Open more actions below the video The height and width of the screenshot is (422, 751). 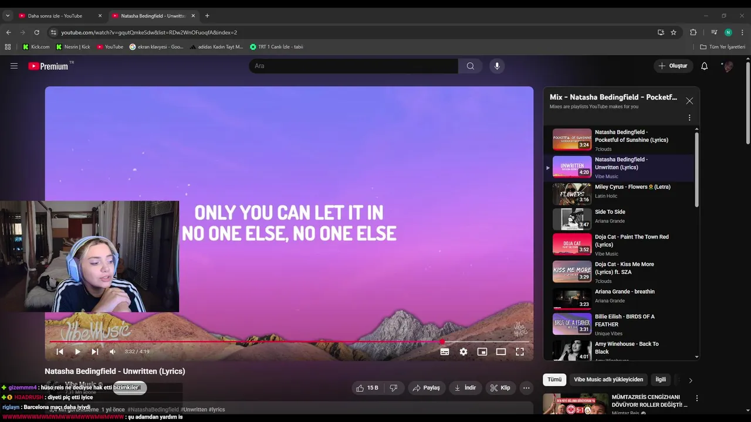pyautogui.click(x=526, y=388)
